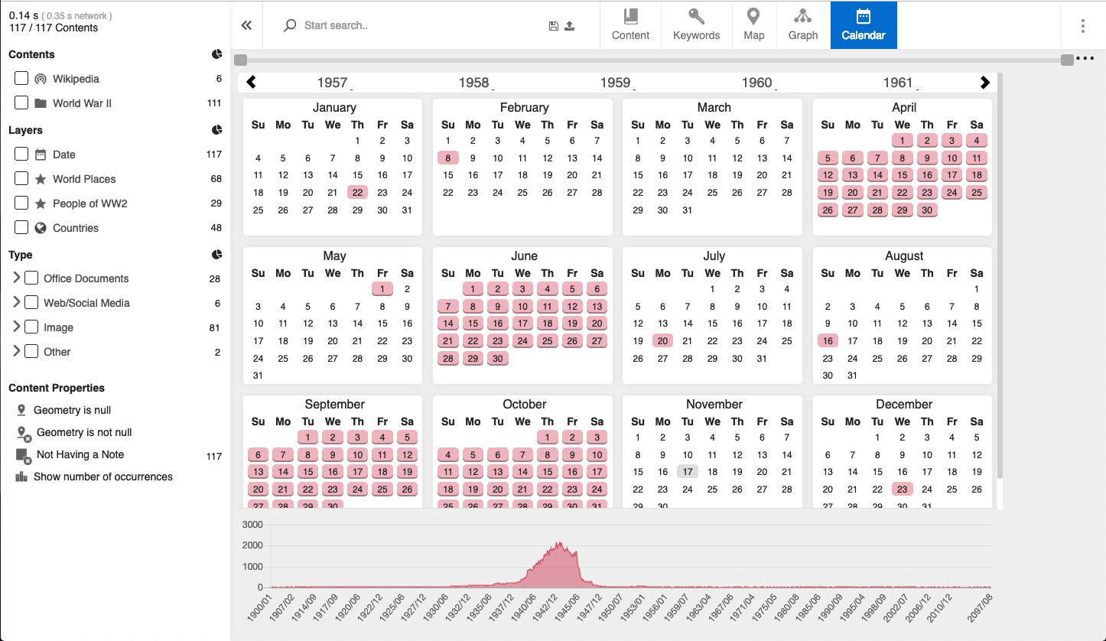Click the Wikipedia source icon

coord(41,79)
